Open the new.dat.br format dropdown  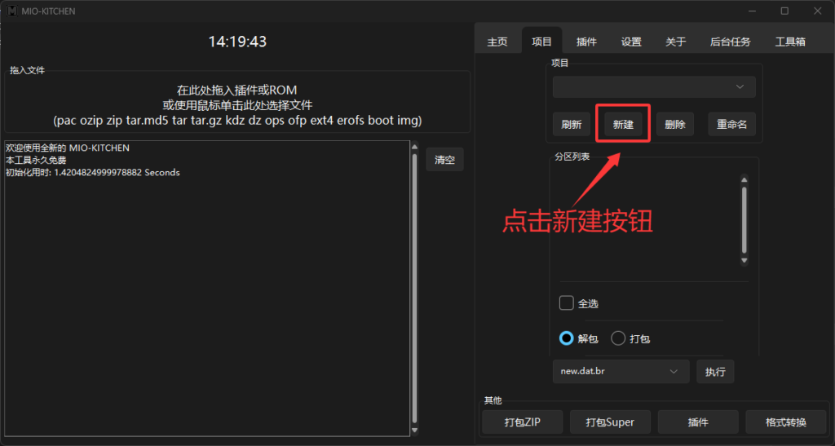pyautogui.click(x=621, y=371)
